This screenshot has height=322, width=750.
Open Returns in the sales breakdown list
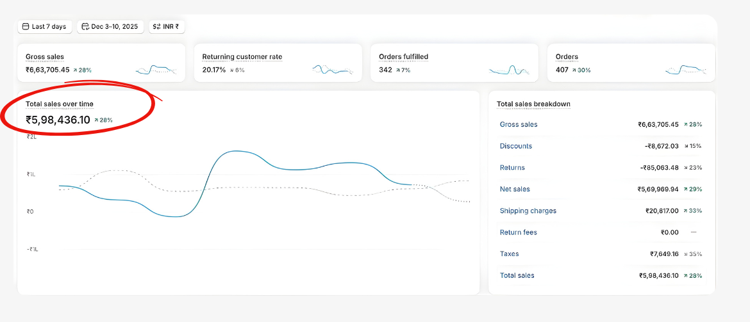[512, 168]
